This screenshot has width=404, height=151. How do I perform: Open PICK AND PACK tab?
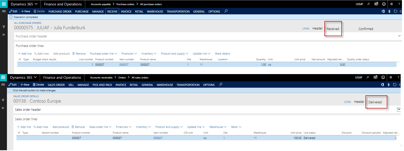click(102, 85)
